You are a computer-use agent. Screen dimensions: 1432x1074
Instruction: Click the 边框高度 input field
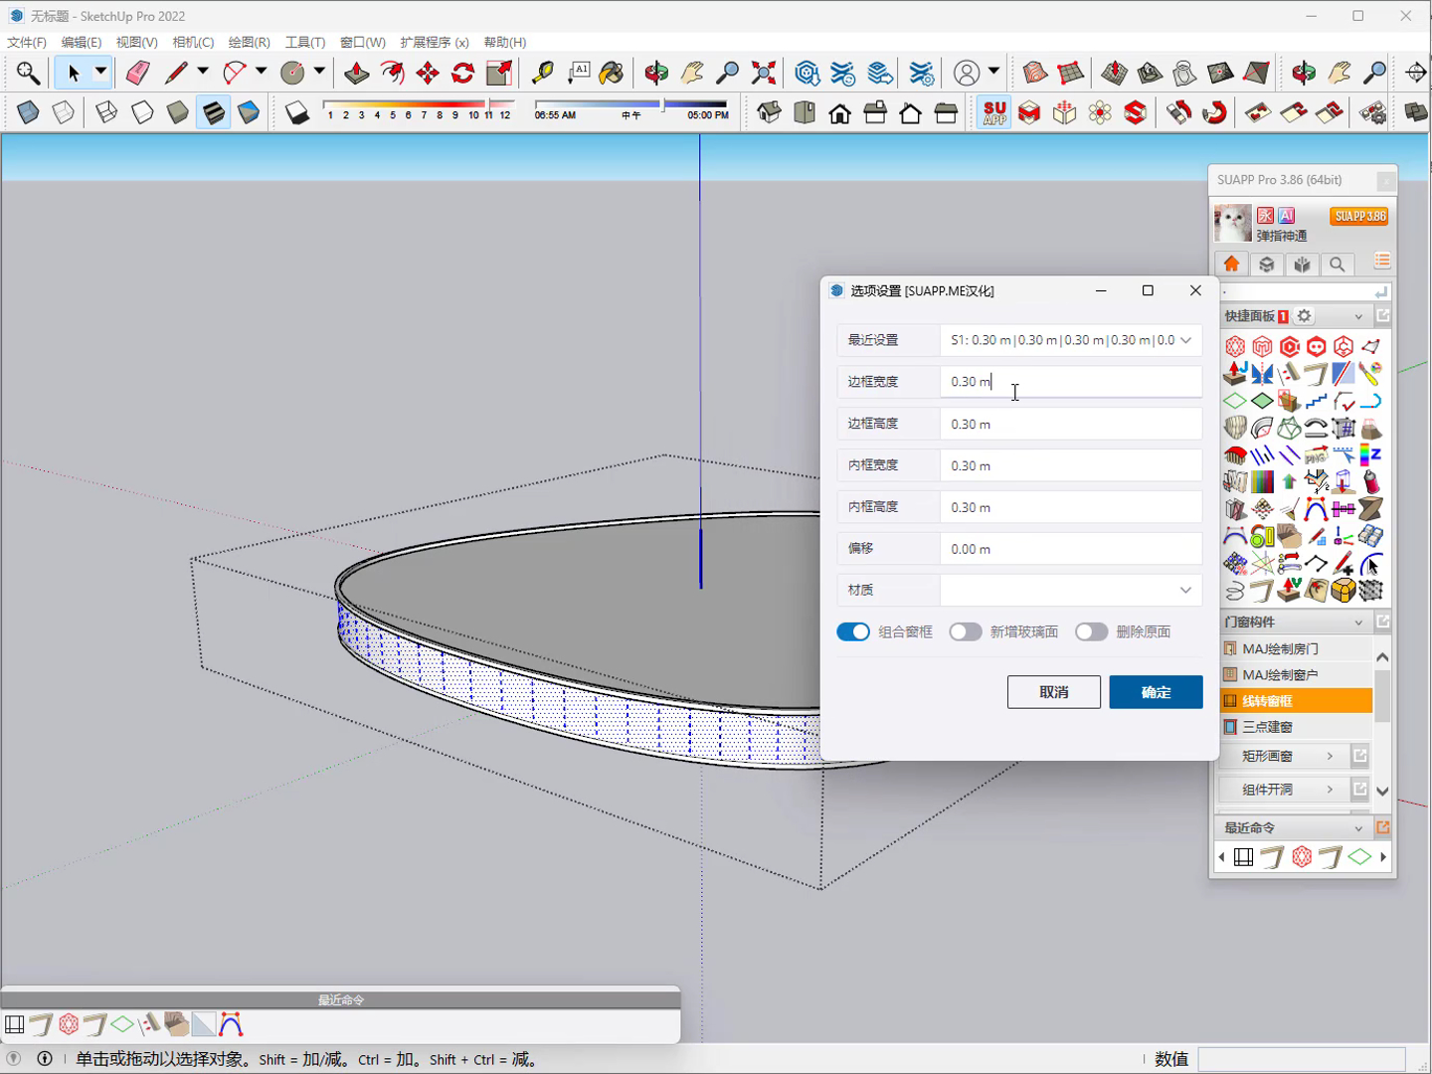(x=1071, y=424)
